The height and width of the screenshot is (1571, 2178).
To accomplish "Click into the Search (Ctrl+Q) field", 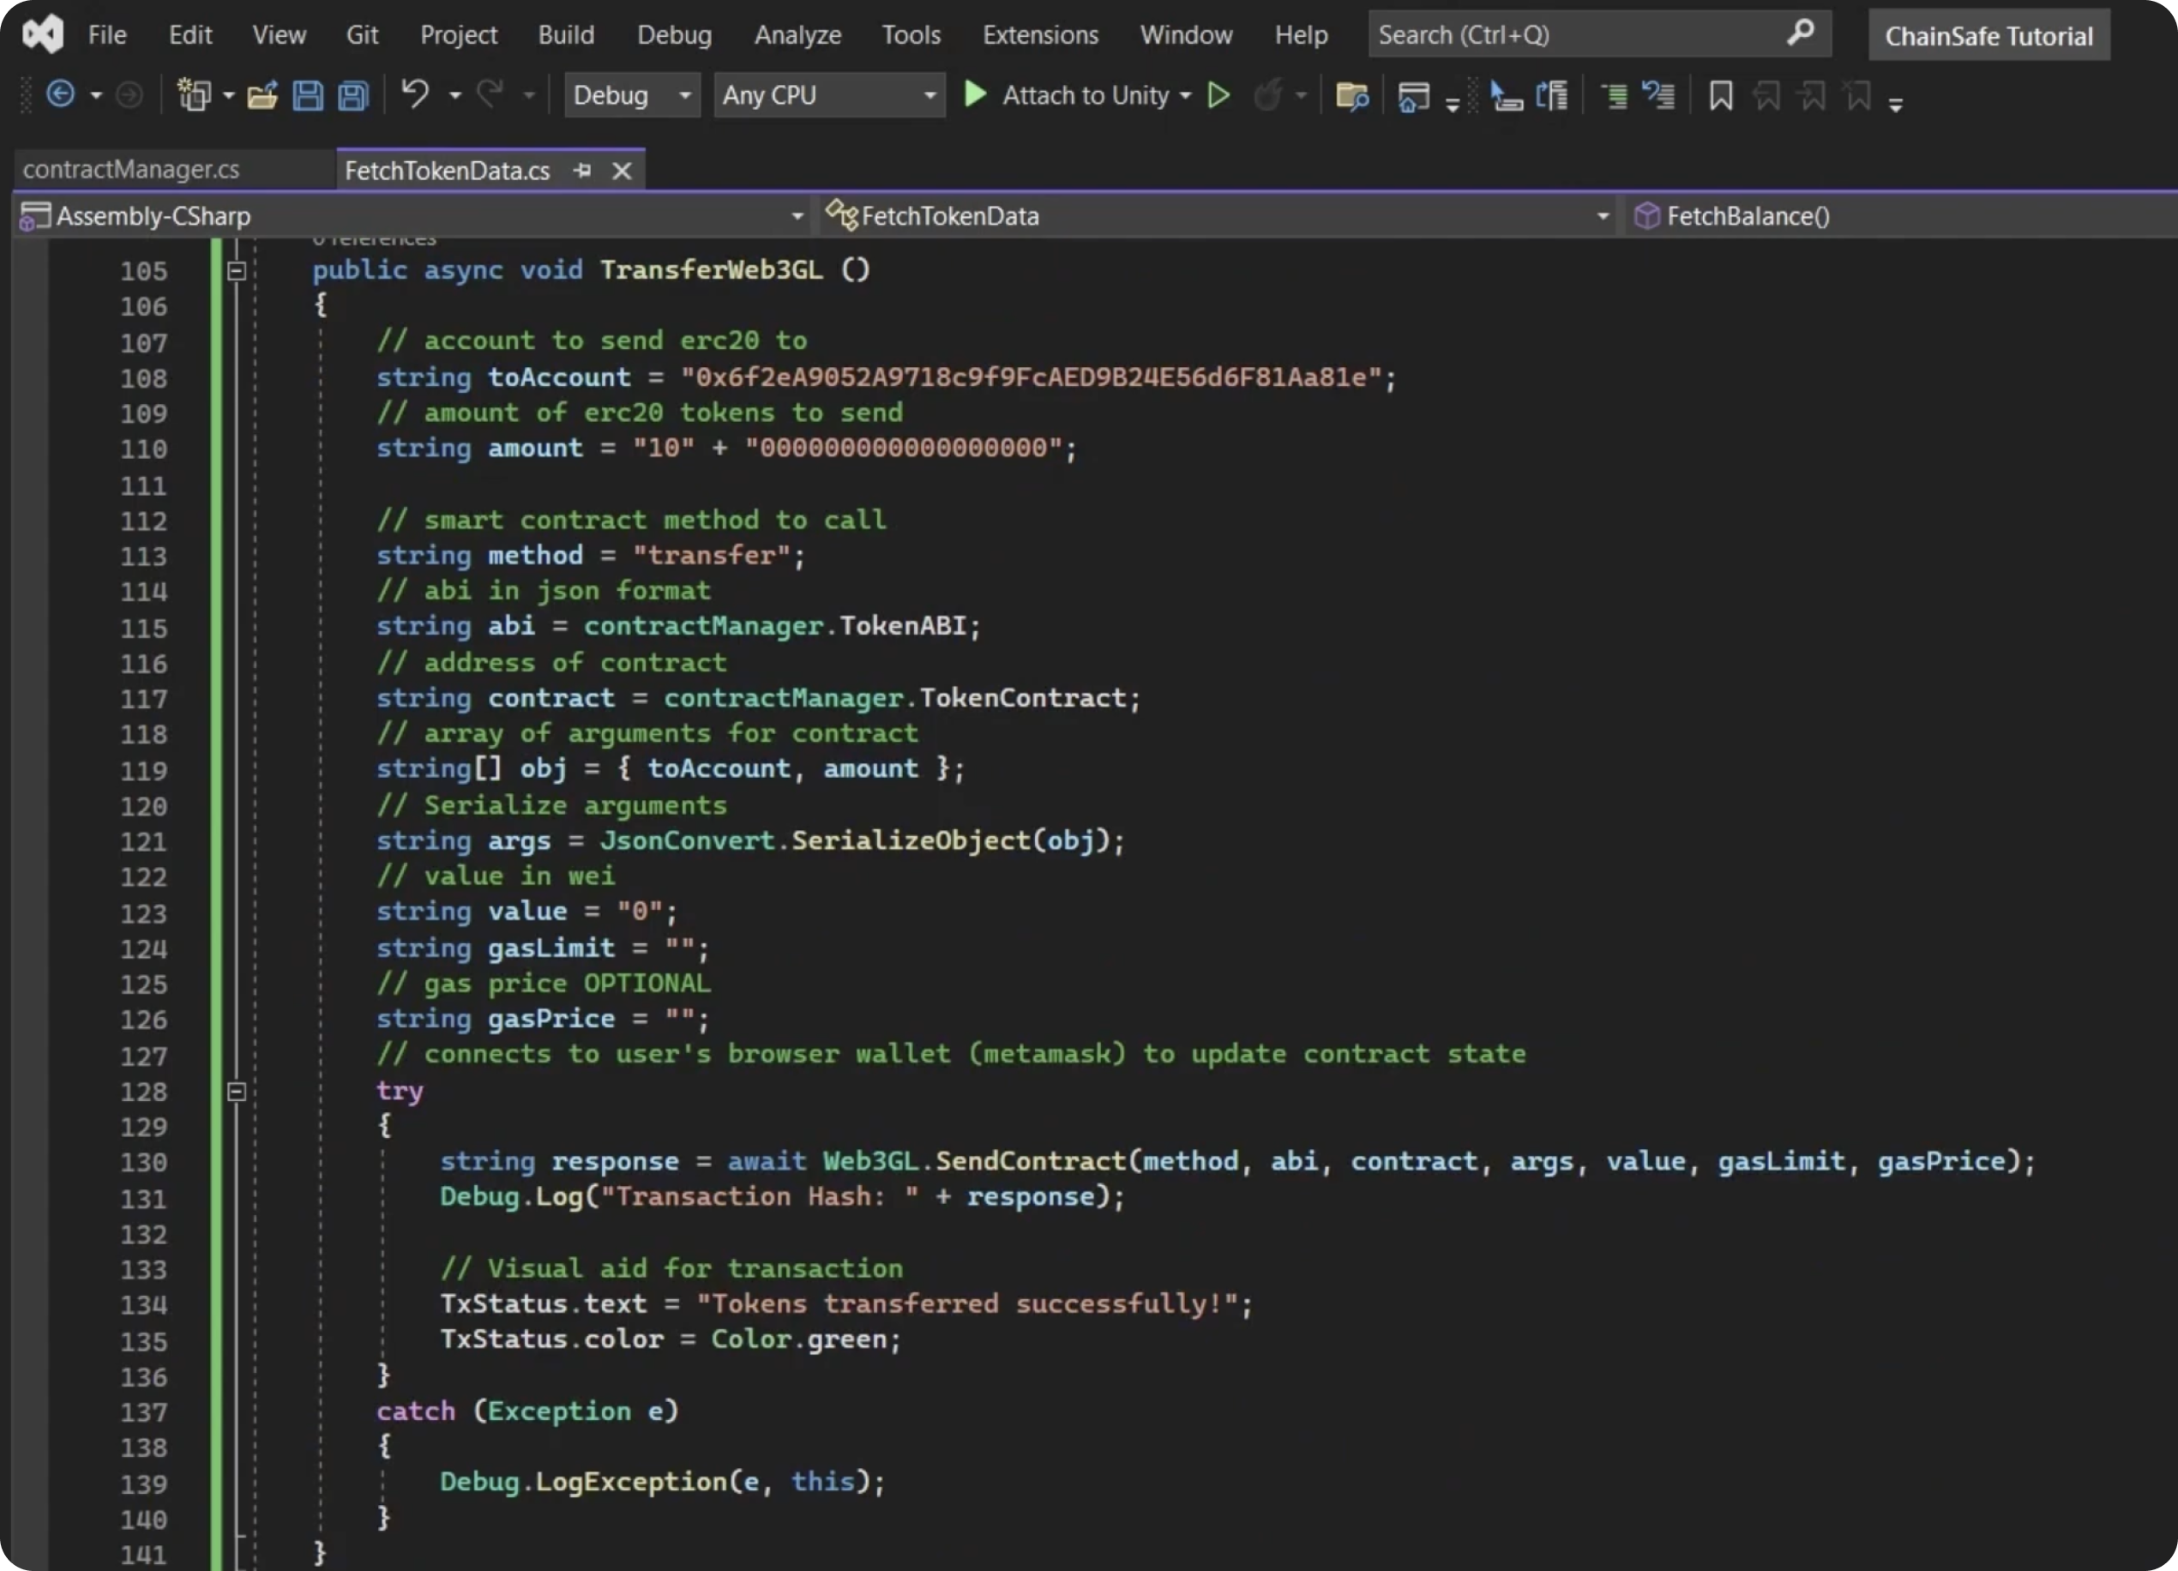I will point(1565,35).
